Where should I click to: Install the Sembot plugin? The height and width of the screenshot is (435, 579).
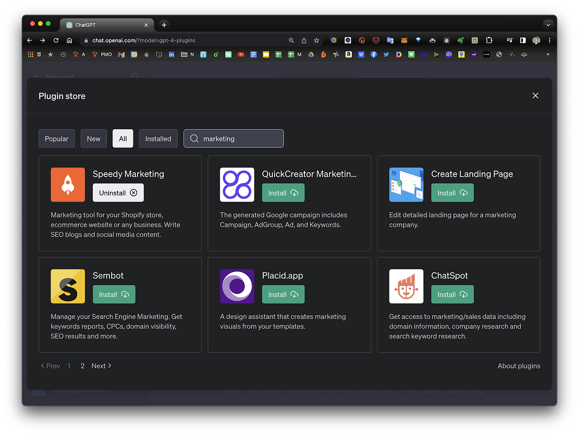click(114, 294)
